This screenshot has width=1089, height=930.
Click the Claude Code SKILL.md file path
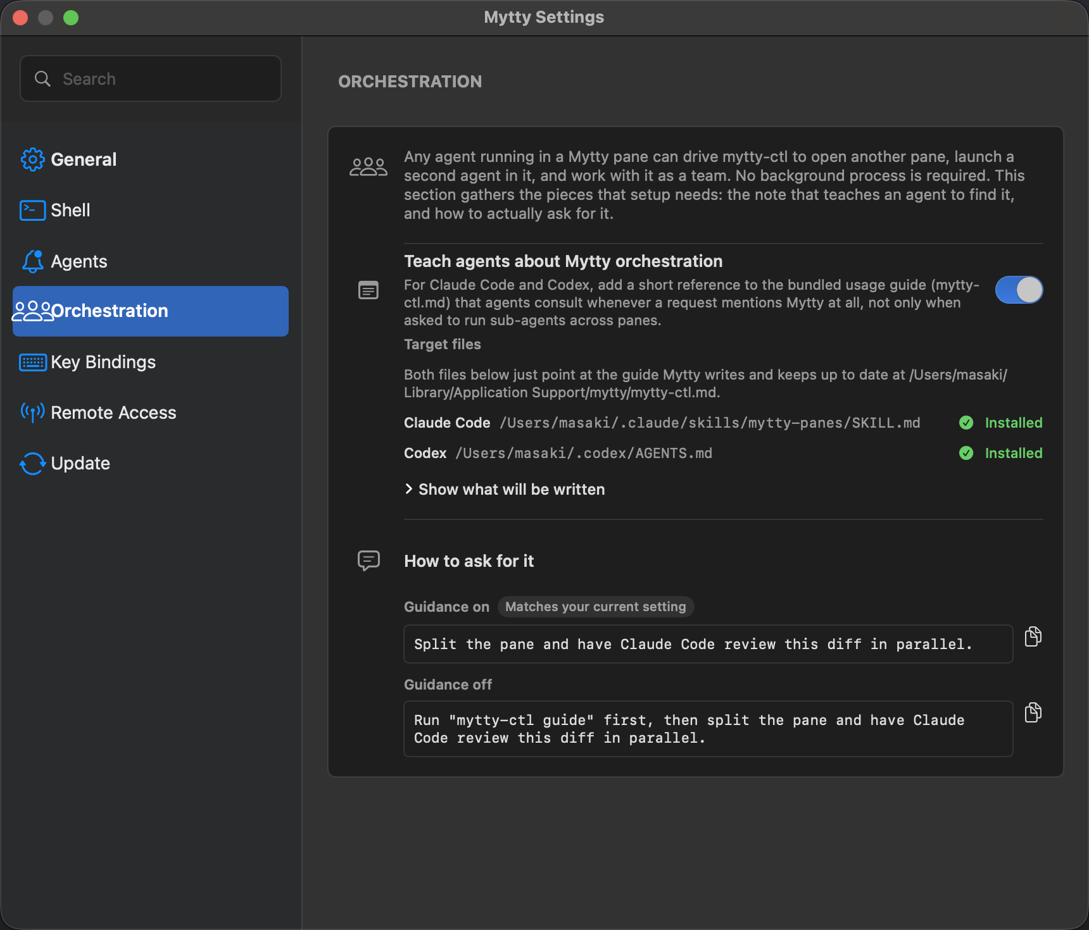click(x=710, y=423)
